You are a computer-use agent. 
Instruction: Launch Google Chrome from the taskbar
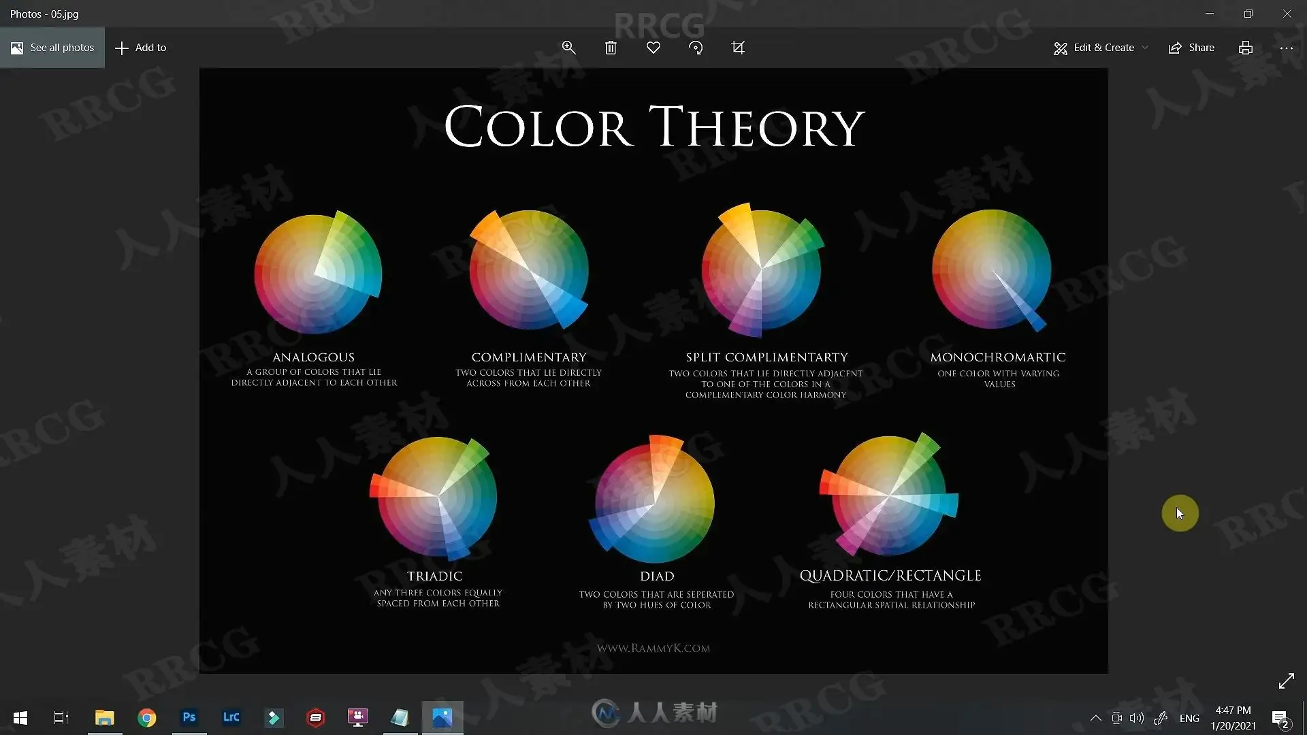[146, 718]
